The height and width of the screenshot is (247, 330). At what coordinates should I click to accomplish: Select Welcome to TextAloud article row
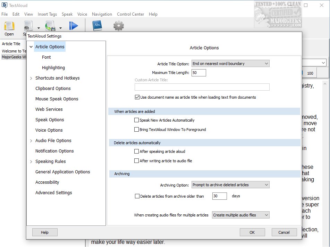pyautogui.click(x=14, y=51)
